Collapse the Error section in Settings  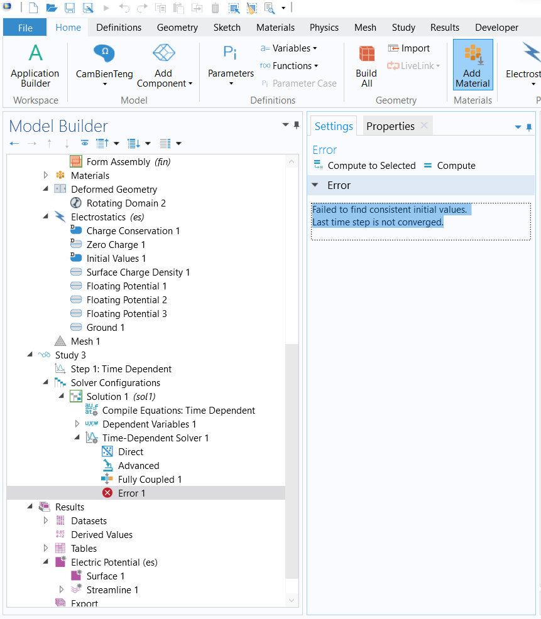[315, 185]
